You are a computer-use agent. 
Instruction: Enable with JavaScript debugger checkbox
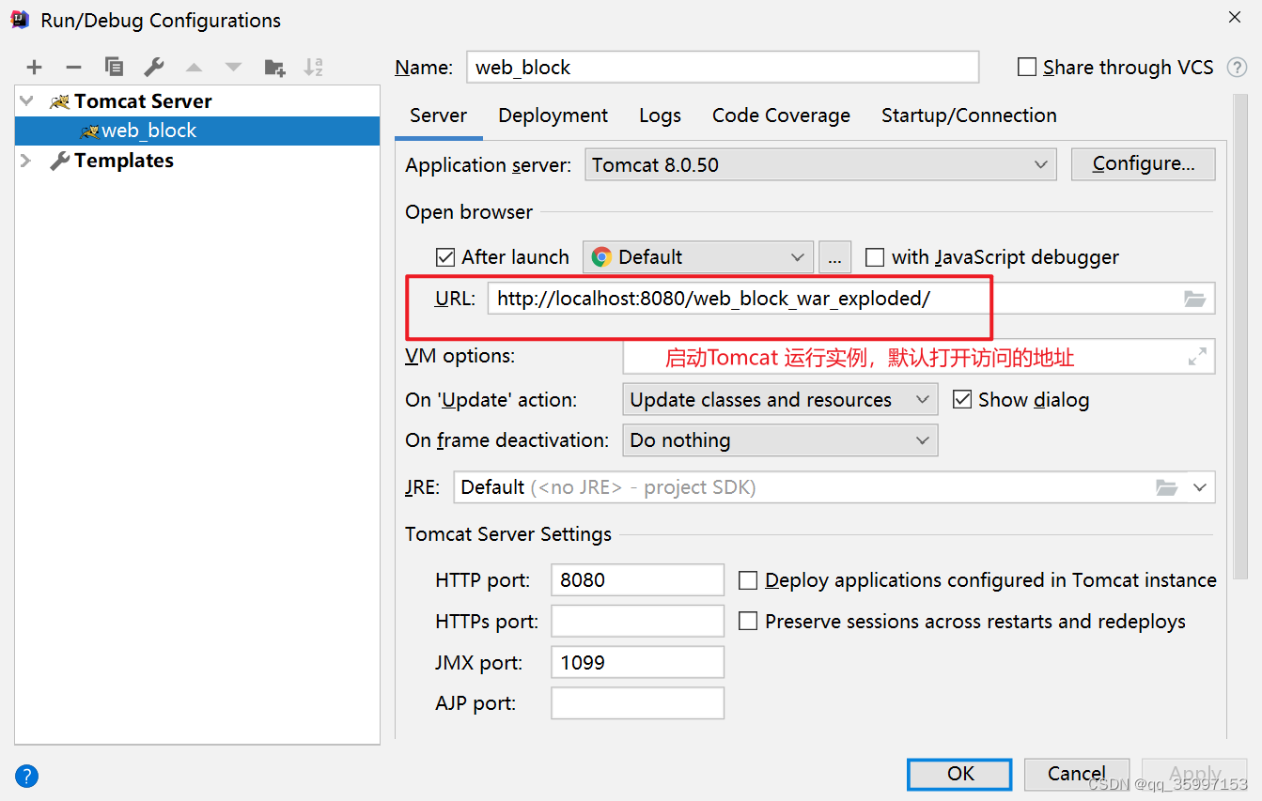point(875,257)
